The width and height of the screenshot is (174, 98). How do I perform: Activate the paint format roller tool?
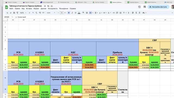coord(17,13)
